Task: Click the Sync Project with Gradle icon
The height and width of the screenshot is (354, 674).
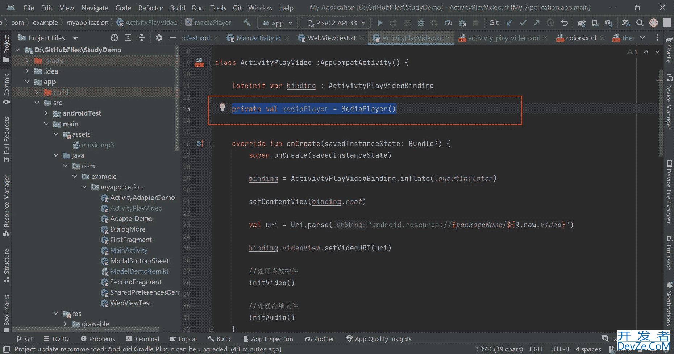Action: pos(581,23)
